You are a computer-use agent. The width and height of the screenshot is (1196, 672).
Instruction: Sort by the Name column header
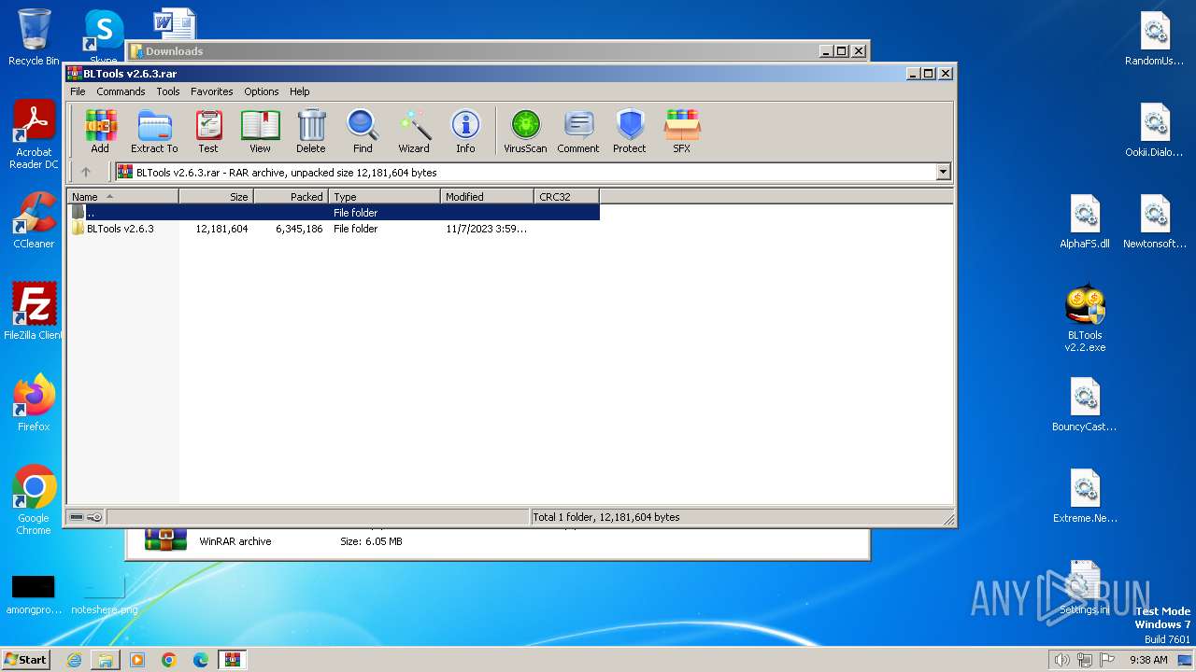[x=122, y=197]
